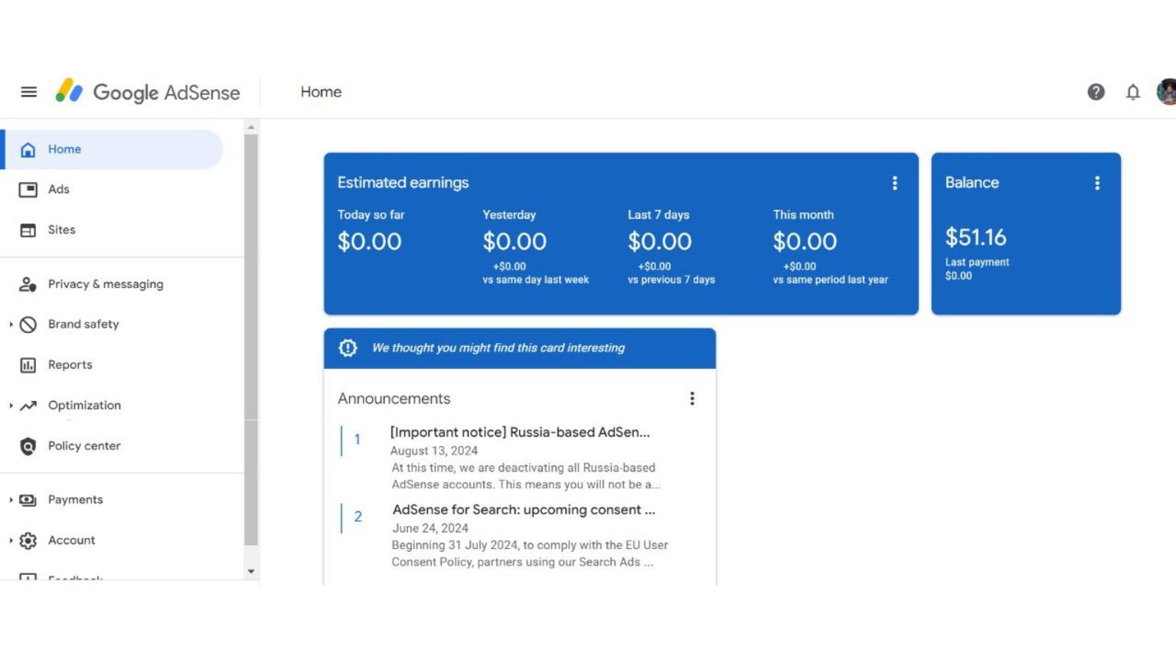
Task: Click 'We thought you might find this card interesting'
Action: point(498,348)
